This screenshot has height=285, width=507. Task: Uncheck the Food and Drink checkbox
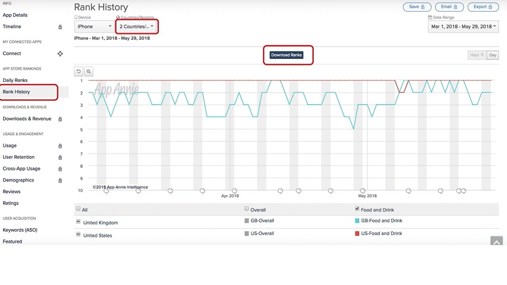tap(357, 209)
